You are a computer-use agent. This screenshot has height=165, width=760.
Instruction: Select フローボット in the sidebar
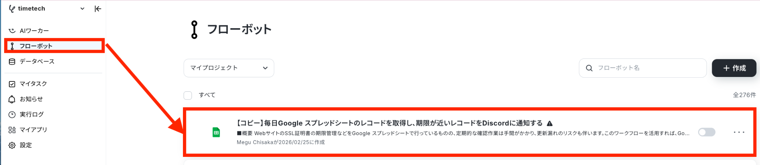click(x=54, y=46)
